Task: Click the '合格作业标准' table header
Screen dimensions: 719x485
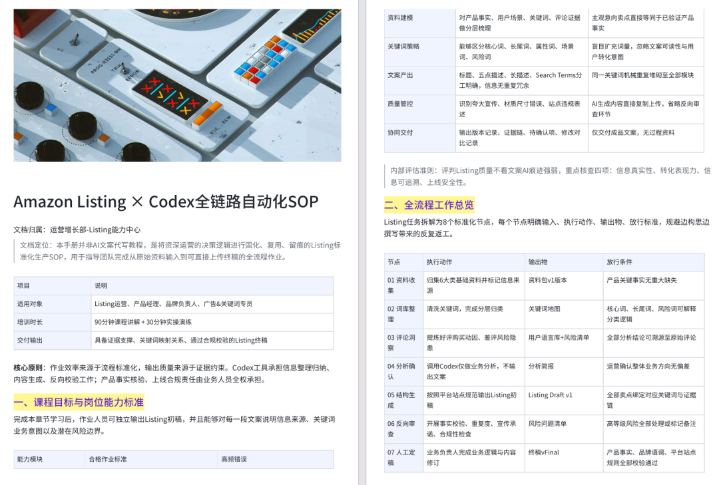Action: tap(151, 459)
